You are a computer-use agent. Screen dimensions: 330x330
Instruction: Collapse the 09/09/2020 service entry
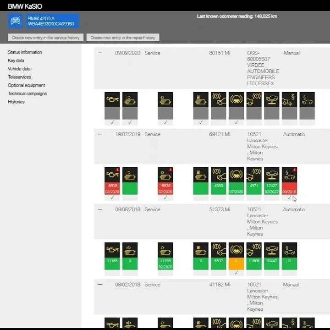coord(100,53)
